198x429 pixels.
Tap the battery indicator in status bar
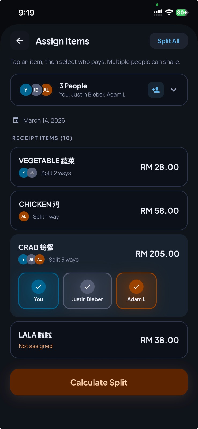[x=182, y=13]
